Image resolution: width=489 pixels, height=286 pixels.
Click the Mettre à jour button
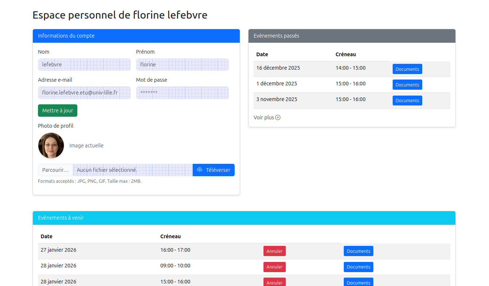tap(58, 111)
